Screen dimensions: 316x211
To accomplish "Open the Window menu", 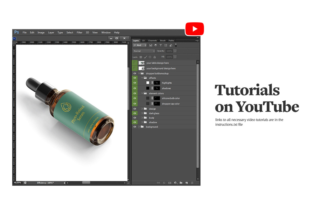I will [x=106, y=33].
